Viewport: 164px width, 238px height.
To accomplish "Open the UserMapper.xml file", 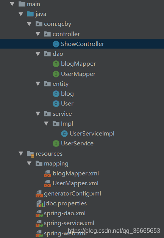I will click(76, 183).
